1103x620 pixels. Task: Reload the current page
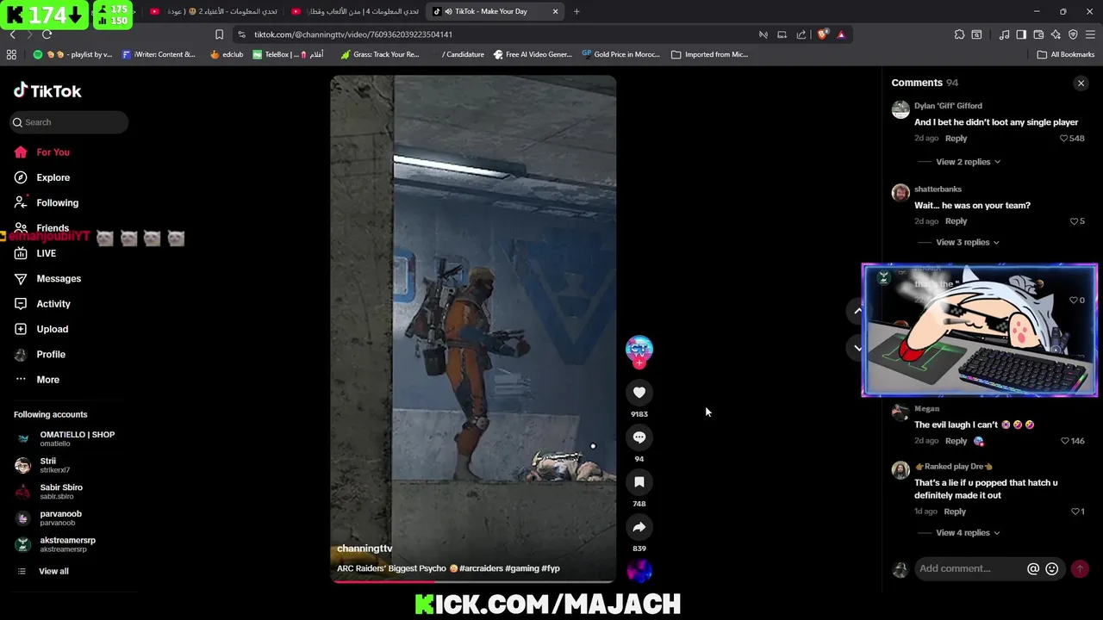[x=47, y=34]
